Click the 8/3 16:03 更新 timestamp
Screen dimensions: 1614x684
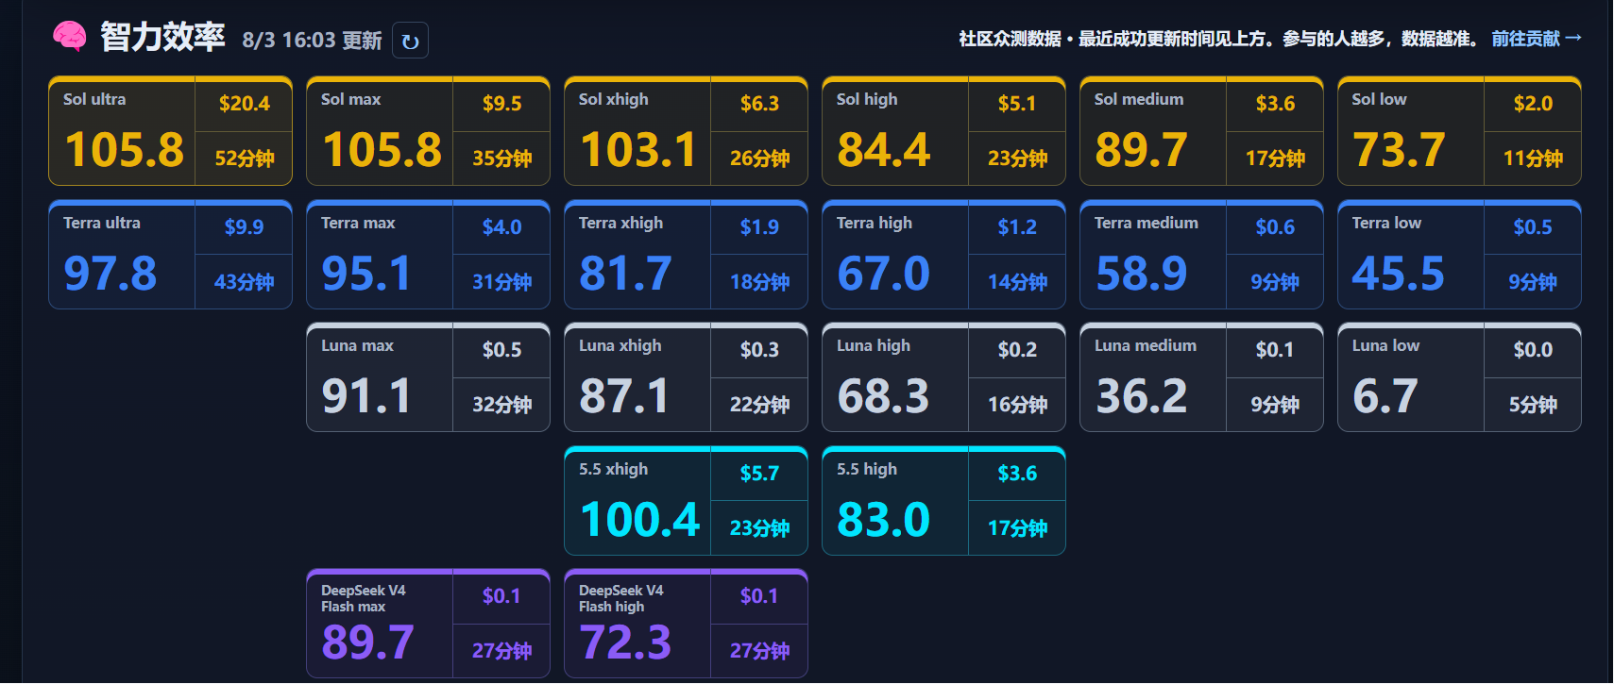click(x=312, y=40)
